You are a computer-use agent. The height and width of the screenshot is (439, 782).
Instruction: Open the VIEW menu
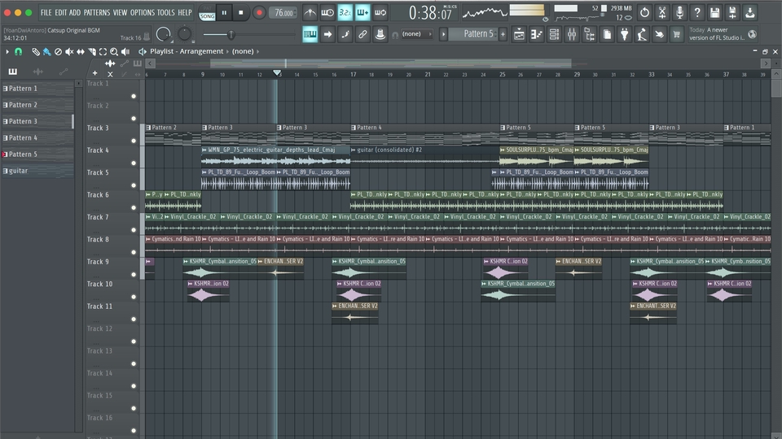point(120,12)
